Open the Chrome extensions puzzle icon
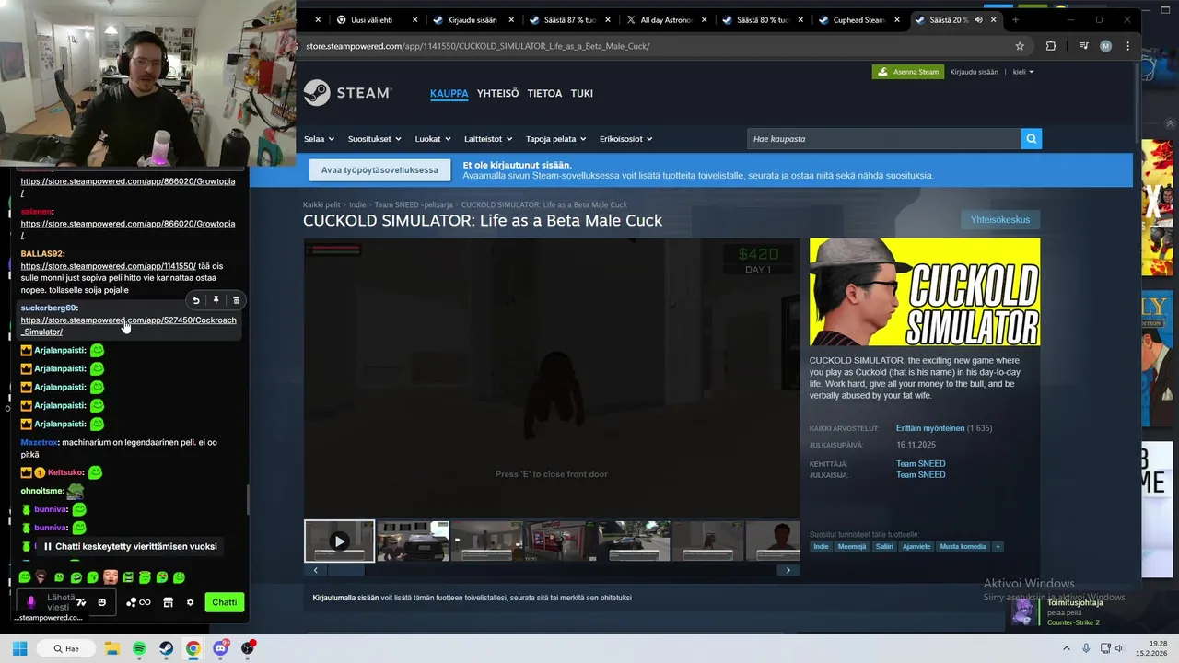Image resolution: width=1179 pixels, height=663 pixels. pyautogui.click(x=1051, y=46)
